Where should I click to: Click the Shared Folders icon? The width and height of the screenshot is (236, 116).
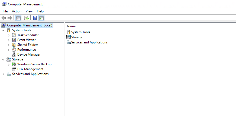click(14, 45)
